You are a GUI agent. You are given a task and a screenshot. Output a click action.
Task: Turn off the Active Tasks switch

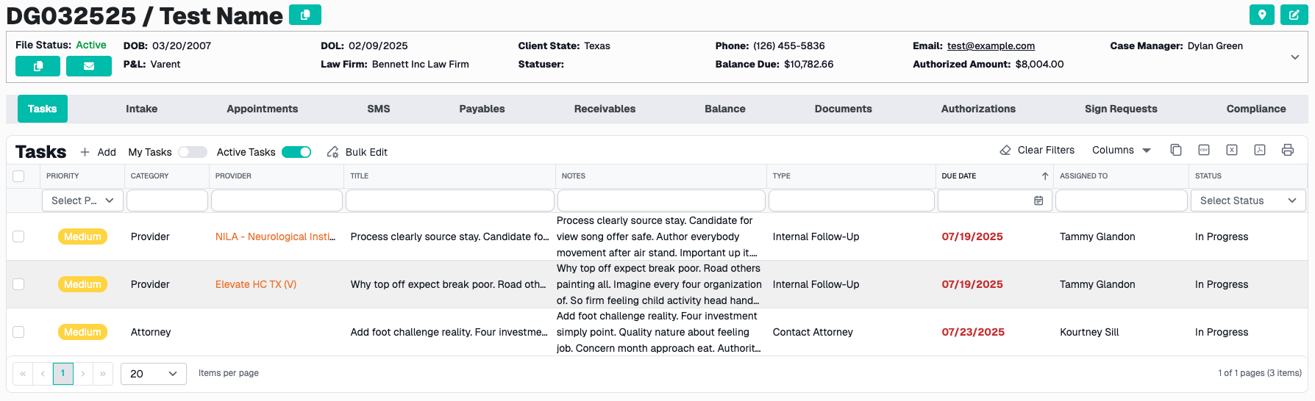coord(296,152)
